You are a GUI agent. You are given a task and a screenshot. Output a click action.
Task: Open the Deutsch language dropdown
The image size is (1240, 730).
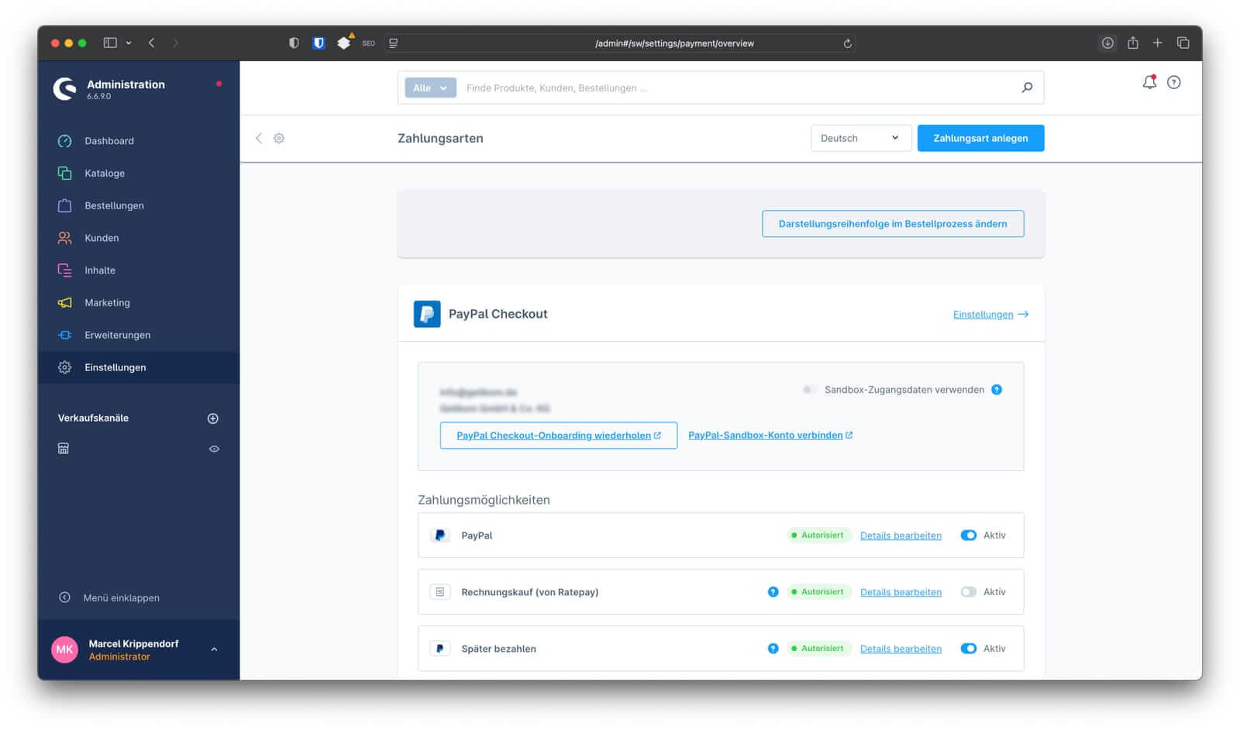point(860,138)
